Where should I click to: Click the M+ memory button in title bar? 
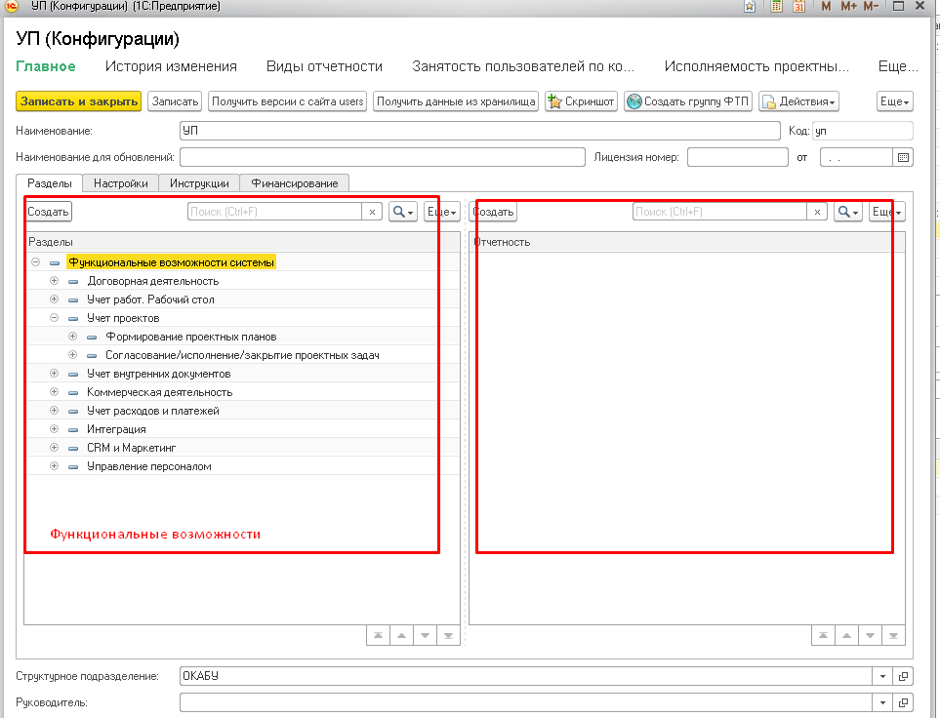point(847,7)
